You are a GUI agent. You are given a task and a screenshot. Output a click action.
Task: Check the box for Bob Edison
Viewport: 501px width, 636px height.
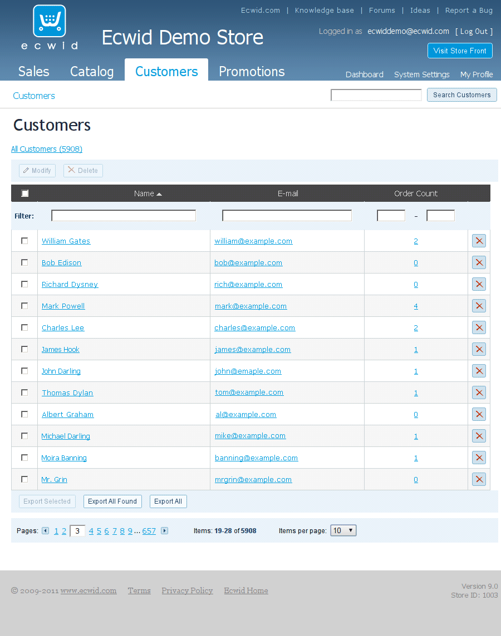(24, 262)
